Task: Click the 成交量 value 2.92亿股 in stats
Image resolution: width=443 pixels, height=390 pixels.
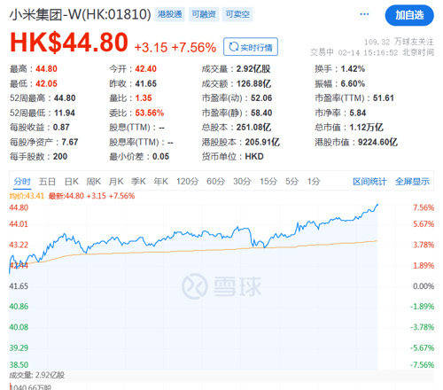Action: [x=253, y=69]
